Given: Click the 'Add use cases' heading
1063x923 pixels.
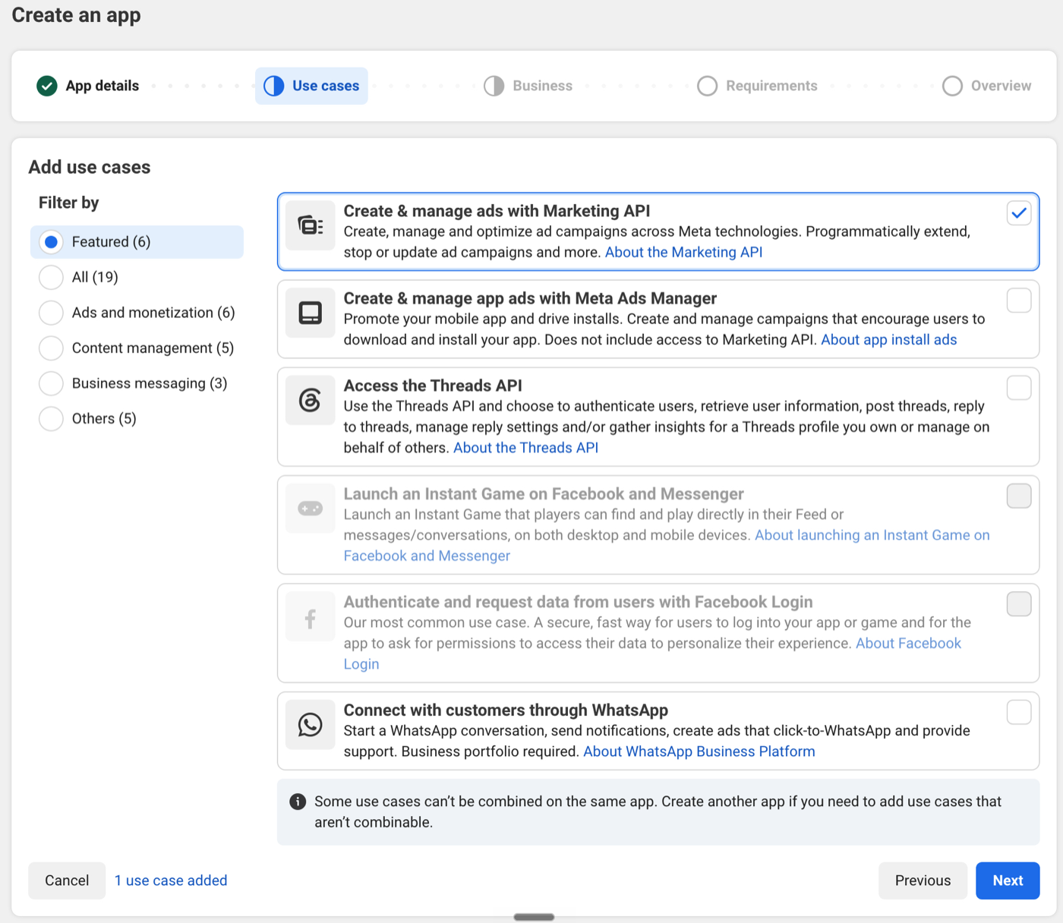Looking at the screenshot, I should (x=90, y=167).
